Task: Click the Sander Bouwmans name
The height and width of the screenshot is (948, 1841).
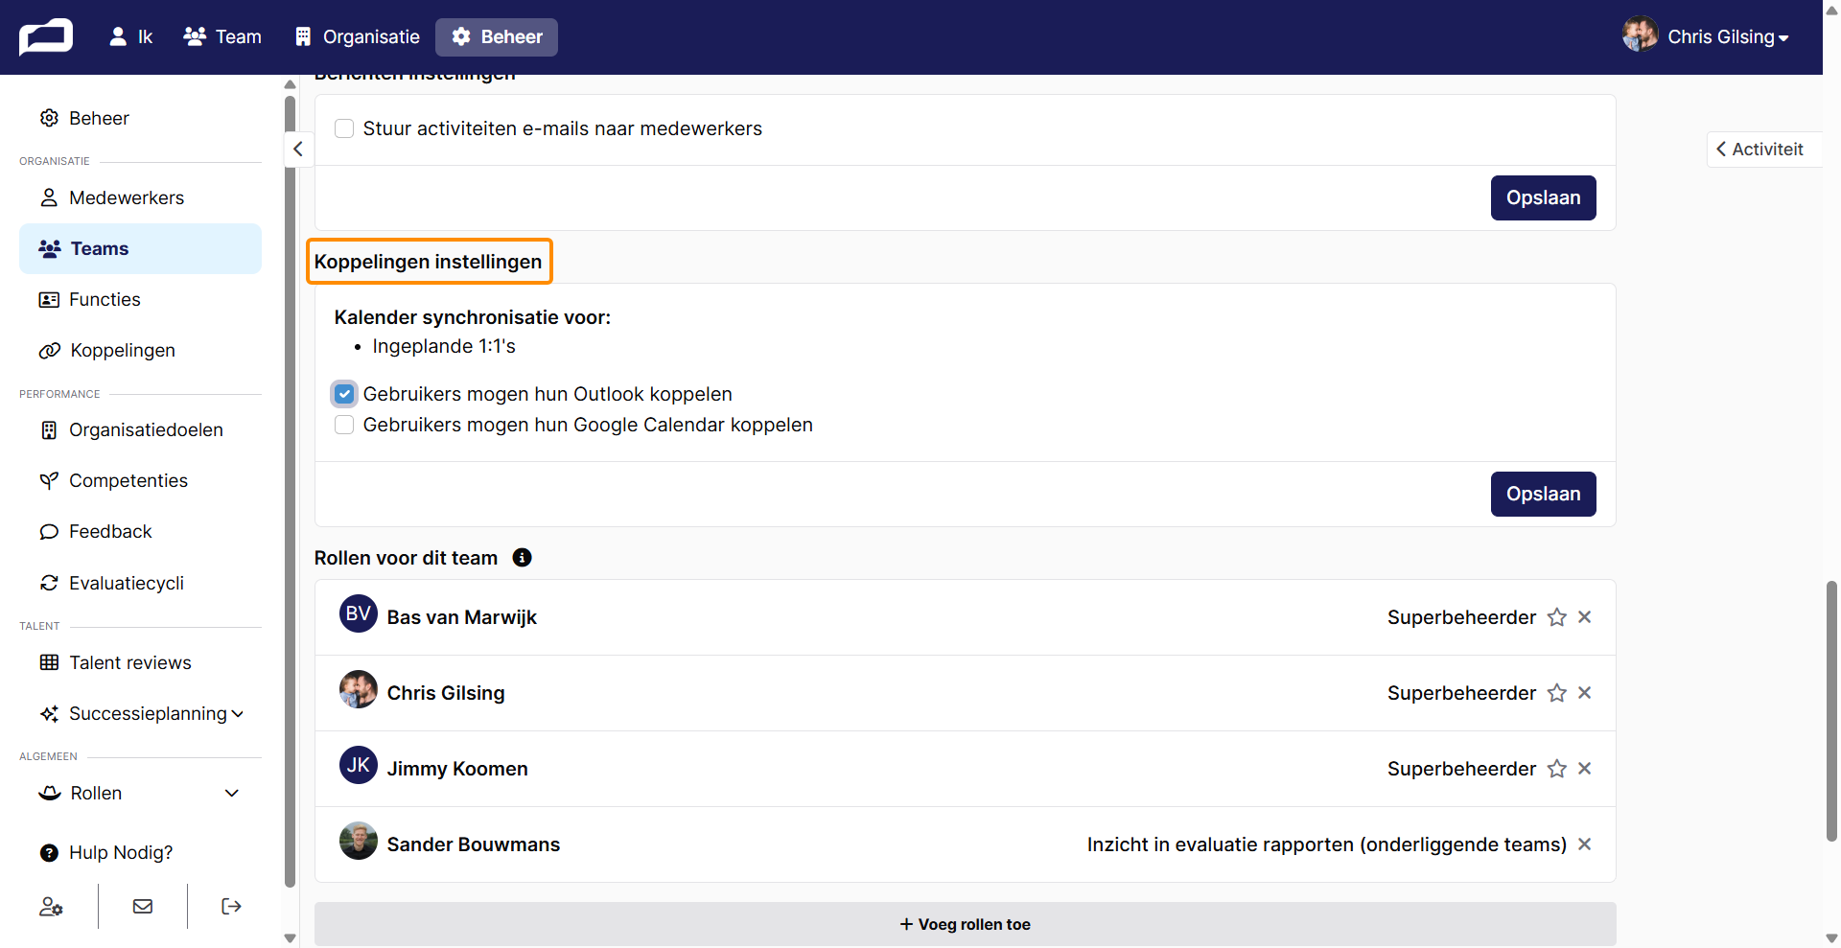Action: point(474,844)
